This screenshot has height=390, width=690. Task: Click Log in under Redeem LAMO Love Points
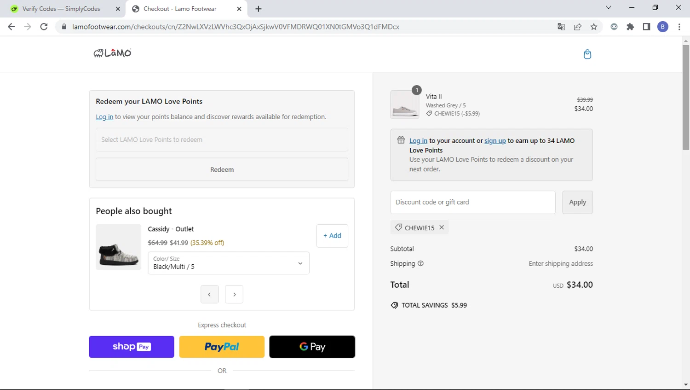pyautogui.click(x=104, y=117)
